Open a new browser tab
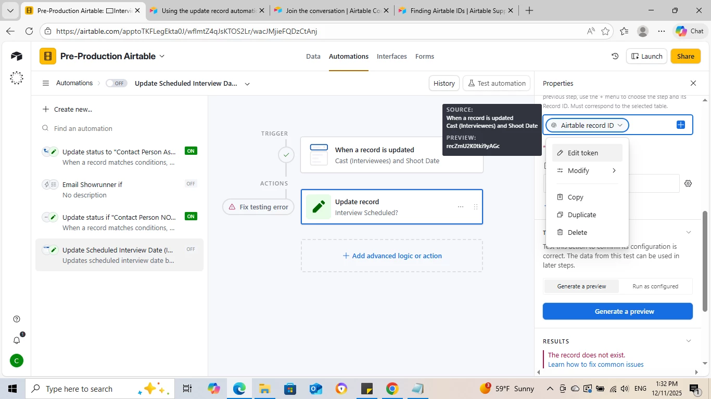The height and width of the screenshot is (399, 711). pos(529,10)
